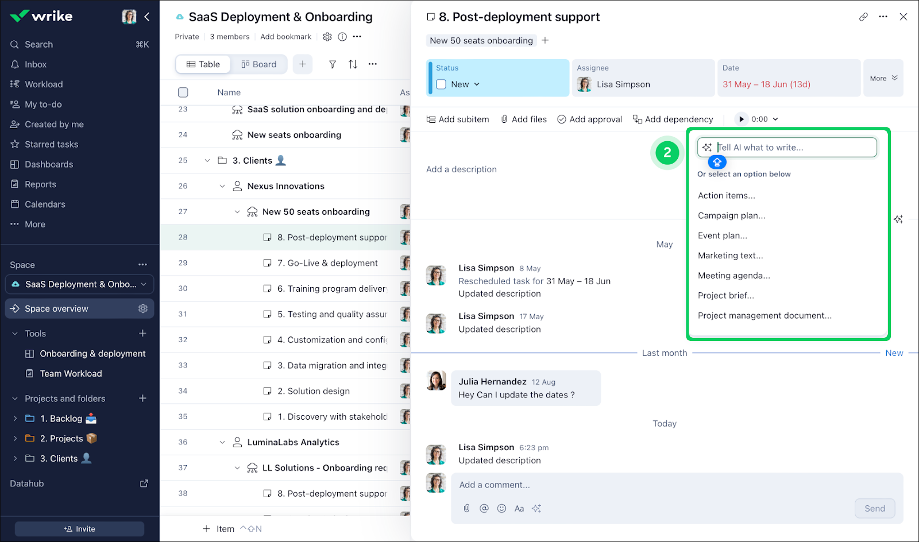919x542 pixels.
Task: Click the filter icon in table toolbar
Action: tap(332, 64)
